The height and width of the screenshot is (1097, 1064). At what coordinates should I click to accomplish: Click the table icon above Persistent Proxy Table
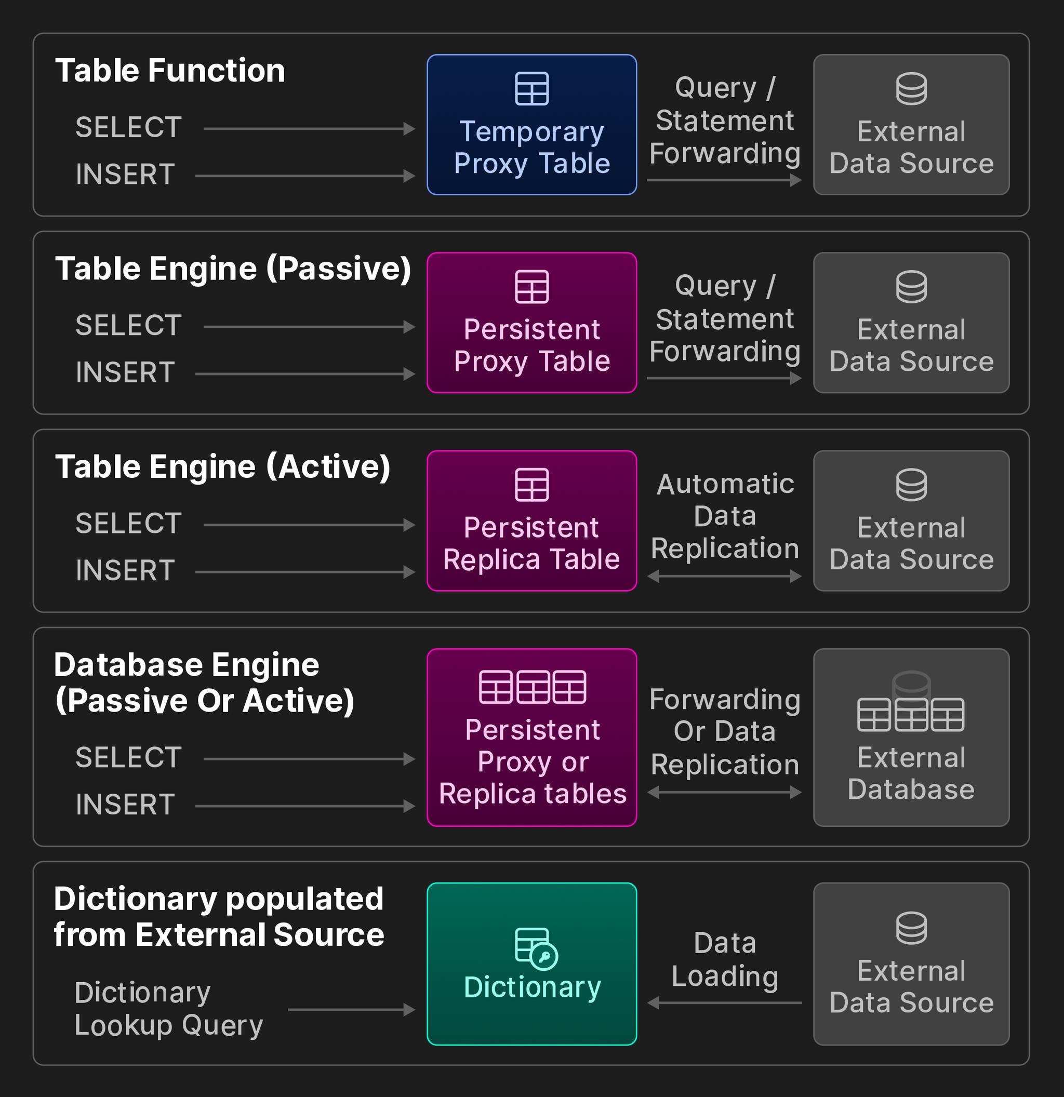click(x=531, y=287)
